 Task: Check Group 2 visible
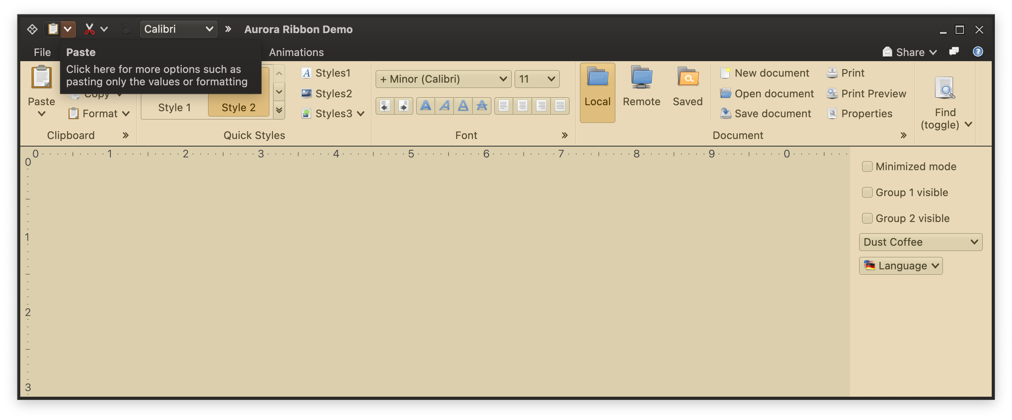867,218
